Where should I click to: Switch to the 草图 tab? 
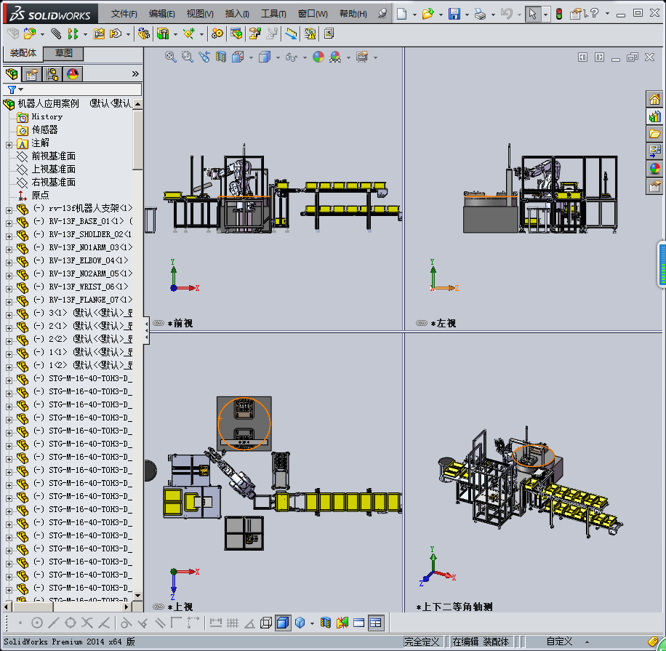tap(64, 53)
